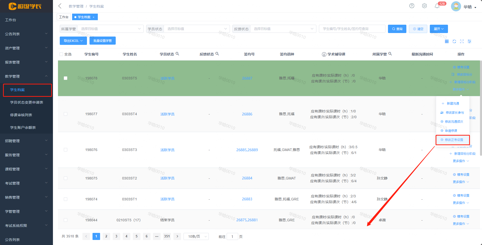The height and width of the screenshot is (245, 482).
Task: Select 修改正考设置 in the popup menu
Action: point(454,140)
